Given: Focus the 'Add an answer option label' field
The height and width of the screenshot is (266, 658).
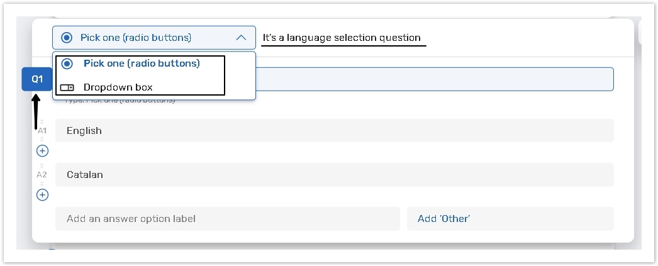Looking at the screenshot, I should click(227, 219).
